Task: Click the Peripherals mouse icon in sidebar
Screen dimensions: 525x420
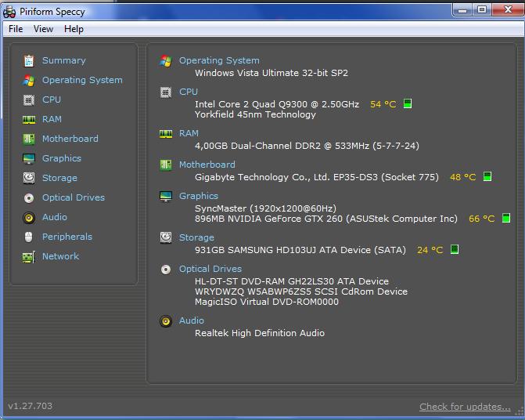Action: point(29,237)
